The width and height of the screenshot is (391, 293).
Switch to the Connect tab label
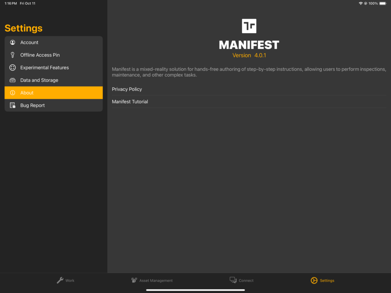coord(246,280)
